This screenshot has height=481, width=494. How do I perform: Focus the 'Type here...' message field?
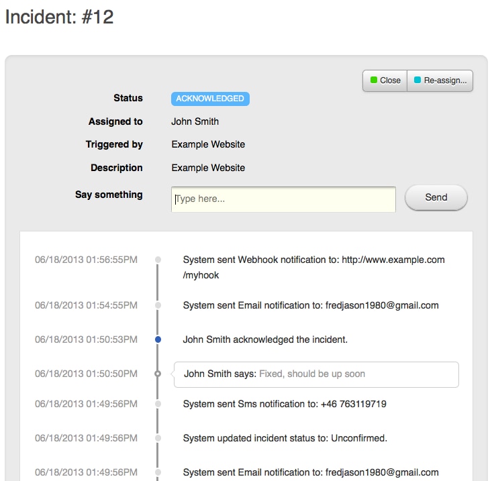pyautogui.click(x=283, y=199)
